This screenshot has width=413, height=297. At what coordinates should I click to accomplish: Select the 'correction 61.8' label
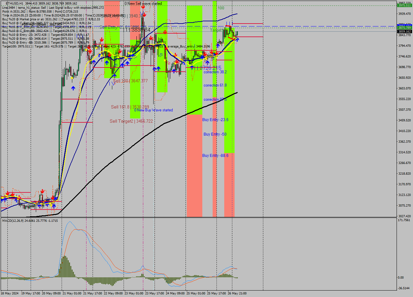coord(215,85)
